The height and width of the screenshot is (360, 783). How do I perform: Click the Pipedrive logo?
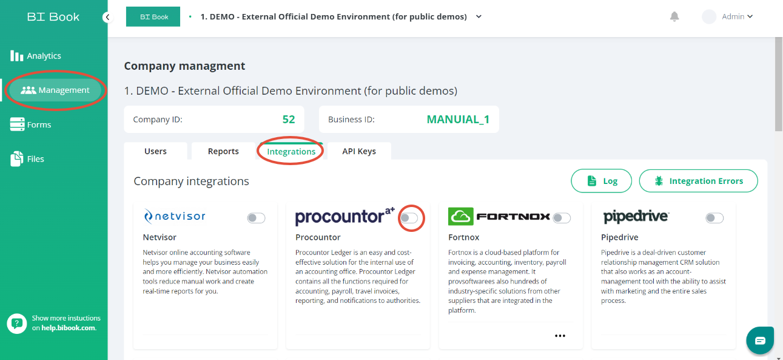click(636, 217)
